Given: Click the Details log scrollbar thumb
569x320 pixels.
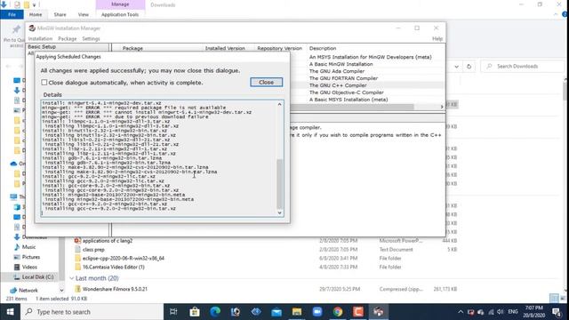Looking at the screenshot, I should coord(279,184).
